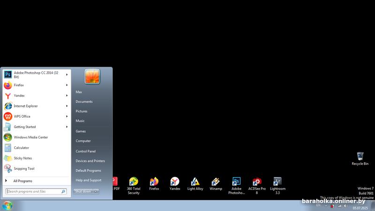Click the red tray application icon

click(332, 206)
